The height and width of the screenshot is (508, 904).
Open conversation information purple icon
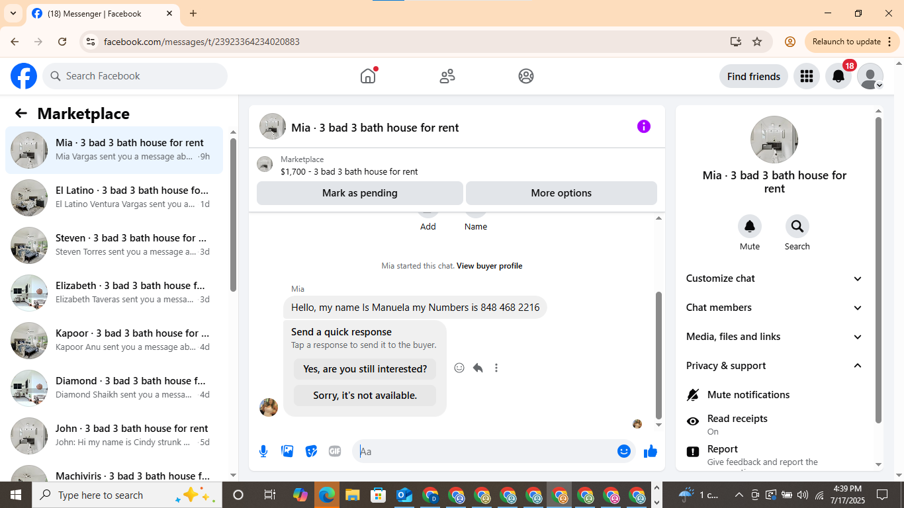click(644, 126)
